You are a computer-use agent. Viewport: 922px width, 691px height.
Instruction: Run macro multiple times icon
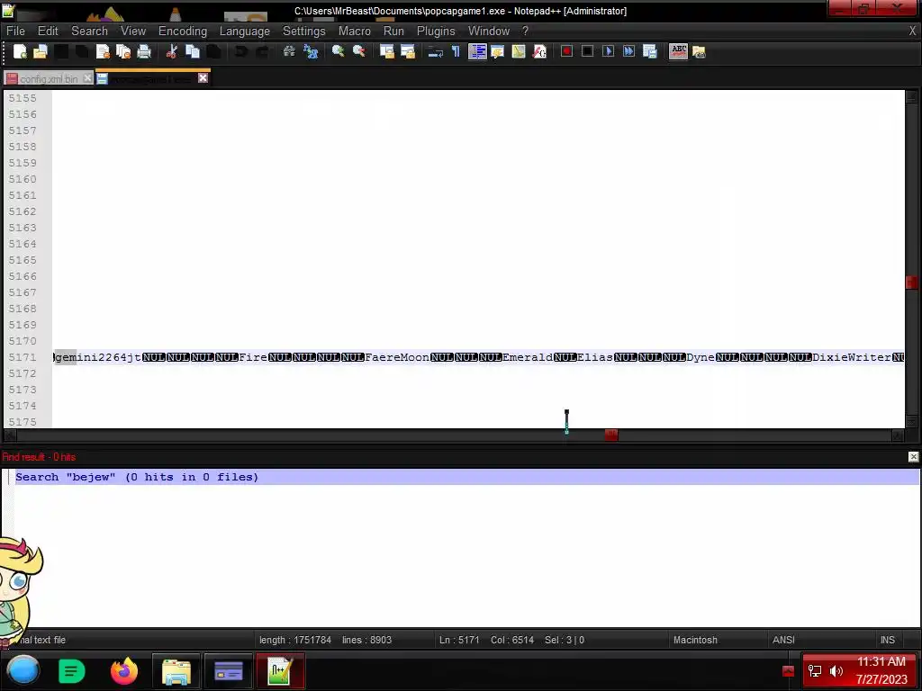coord(628,51)
